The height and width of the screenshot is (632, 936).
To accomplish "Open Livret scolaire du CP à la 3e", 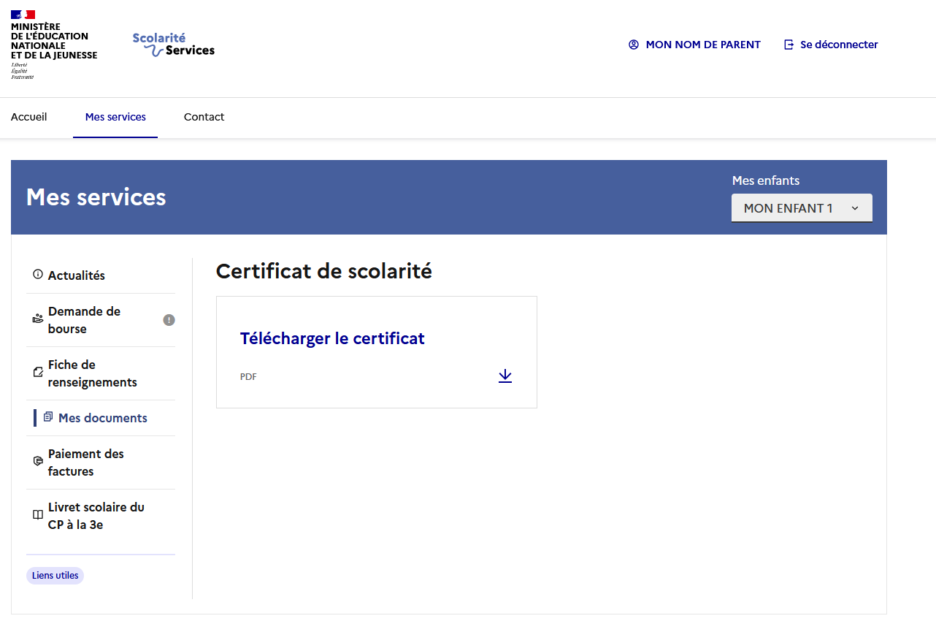I will 96,516.
